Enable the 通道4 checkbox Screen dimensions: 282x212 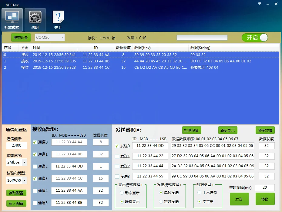point(35,190)
